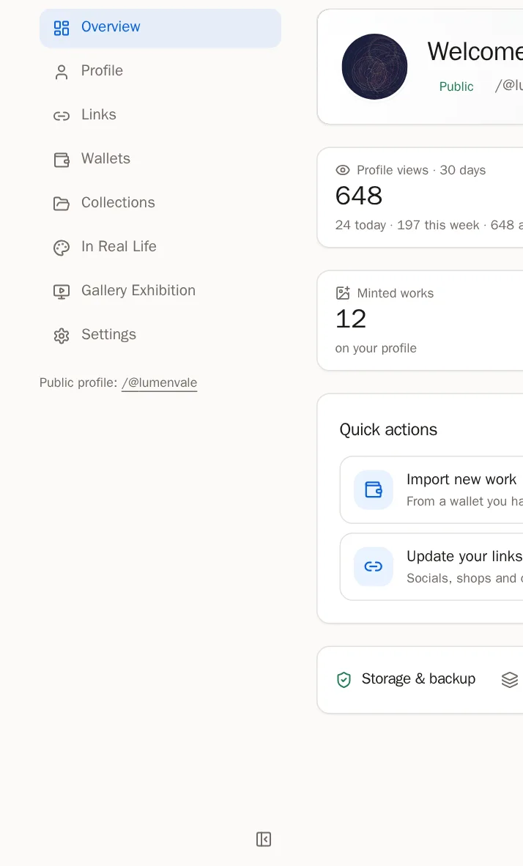The width and height of the screenshot is (523, 866).
Task: Click the Wallets icon in sidebar
Action: coord(62,160)
